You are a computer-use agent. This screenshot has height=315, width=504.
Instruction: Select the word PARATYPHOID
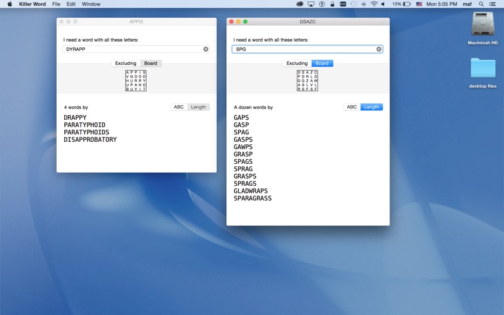84,125
